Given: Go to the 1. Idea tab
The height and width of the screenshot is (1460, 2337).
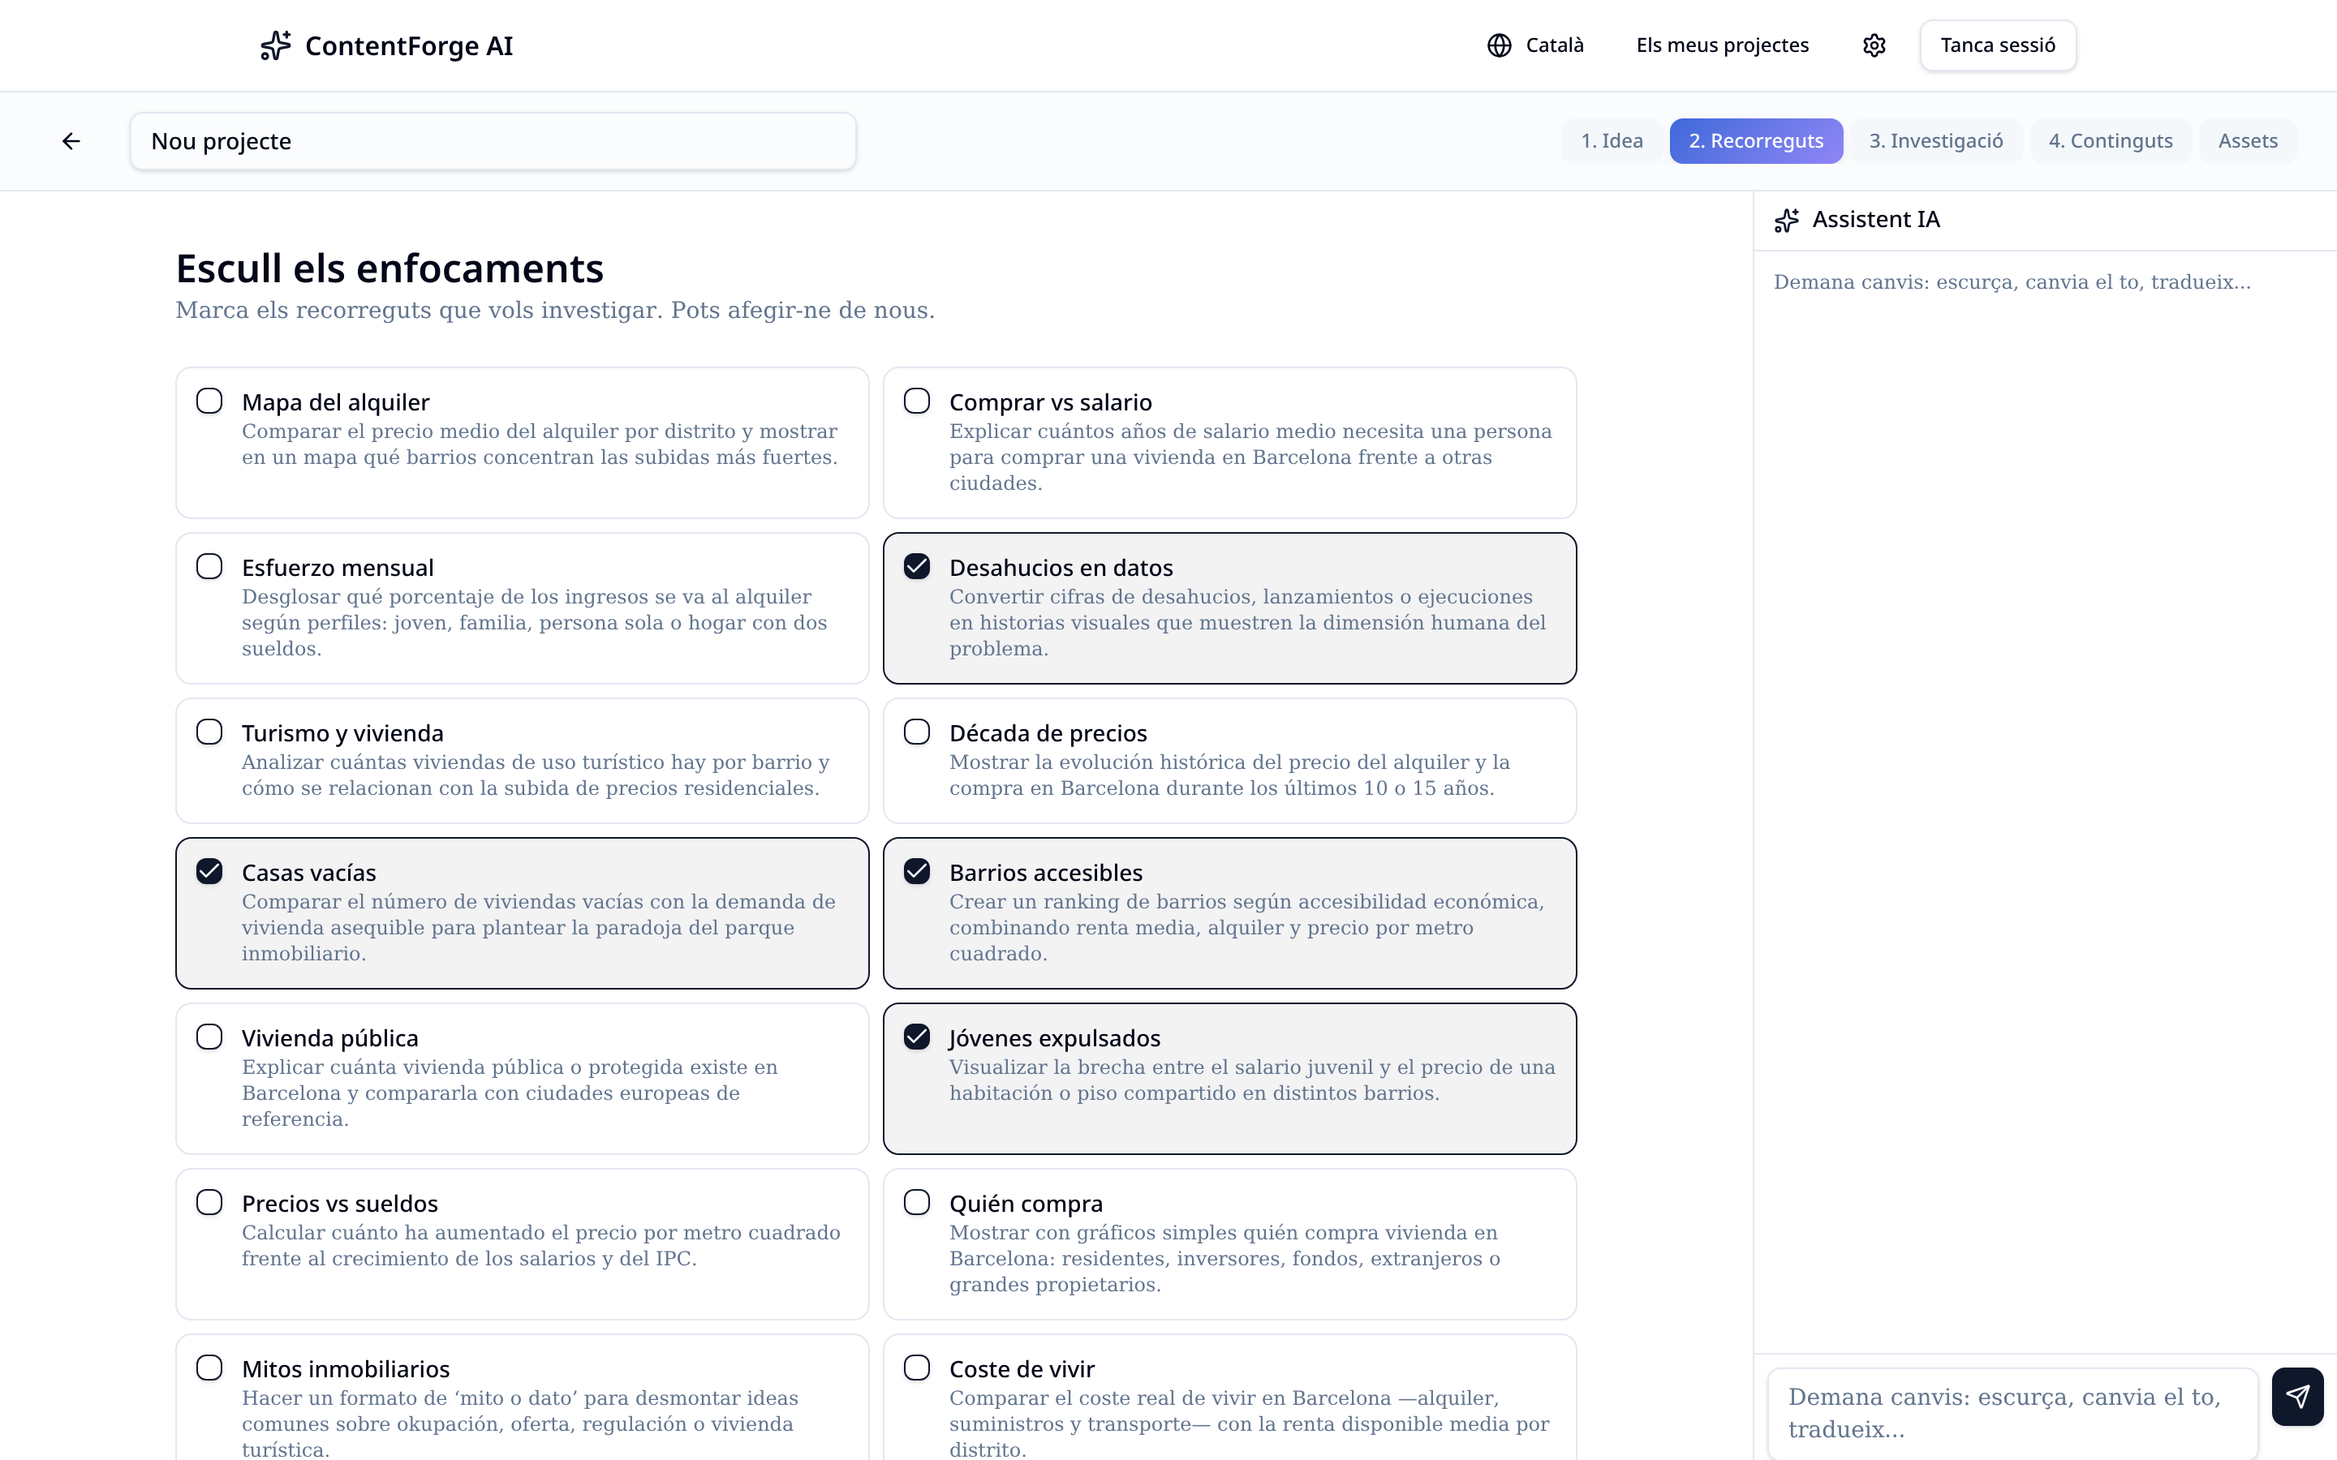Looking at the screenshot, I should click(1611, 141).
